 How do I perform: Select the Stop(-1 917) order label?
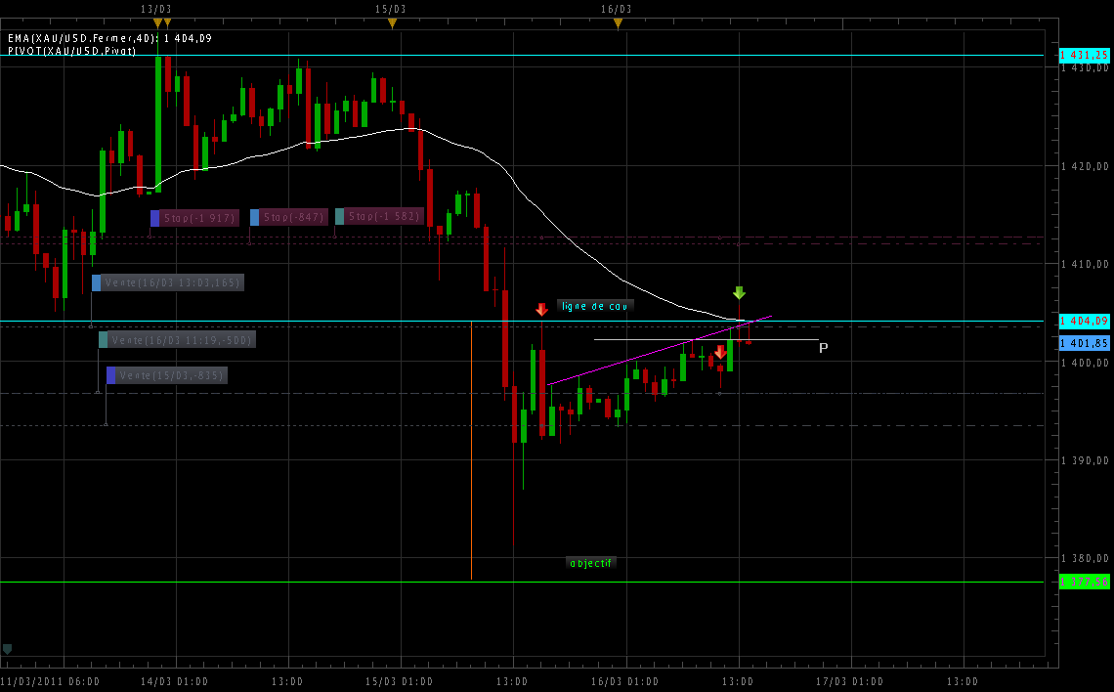194,218
